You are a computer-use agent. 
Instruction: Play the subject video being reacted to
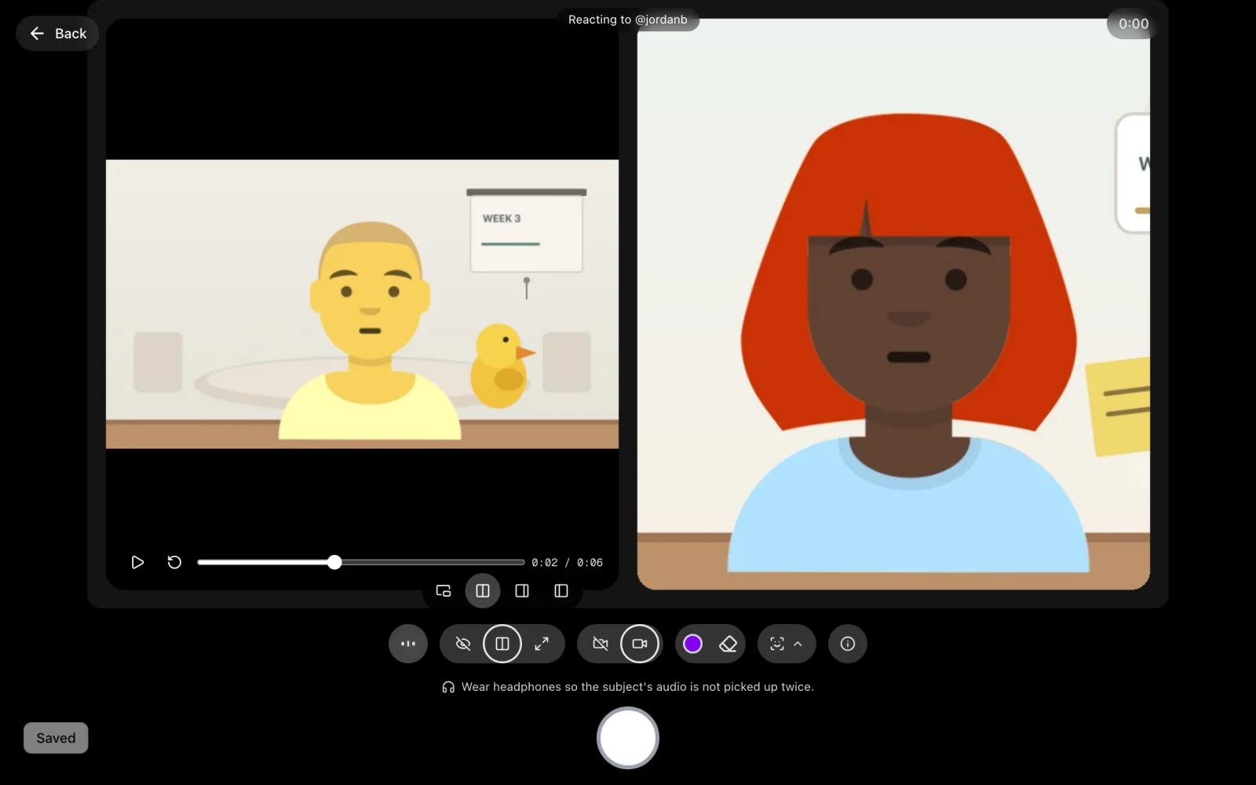[x=137, y=562]
